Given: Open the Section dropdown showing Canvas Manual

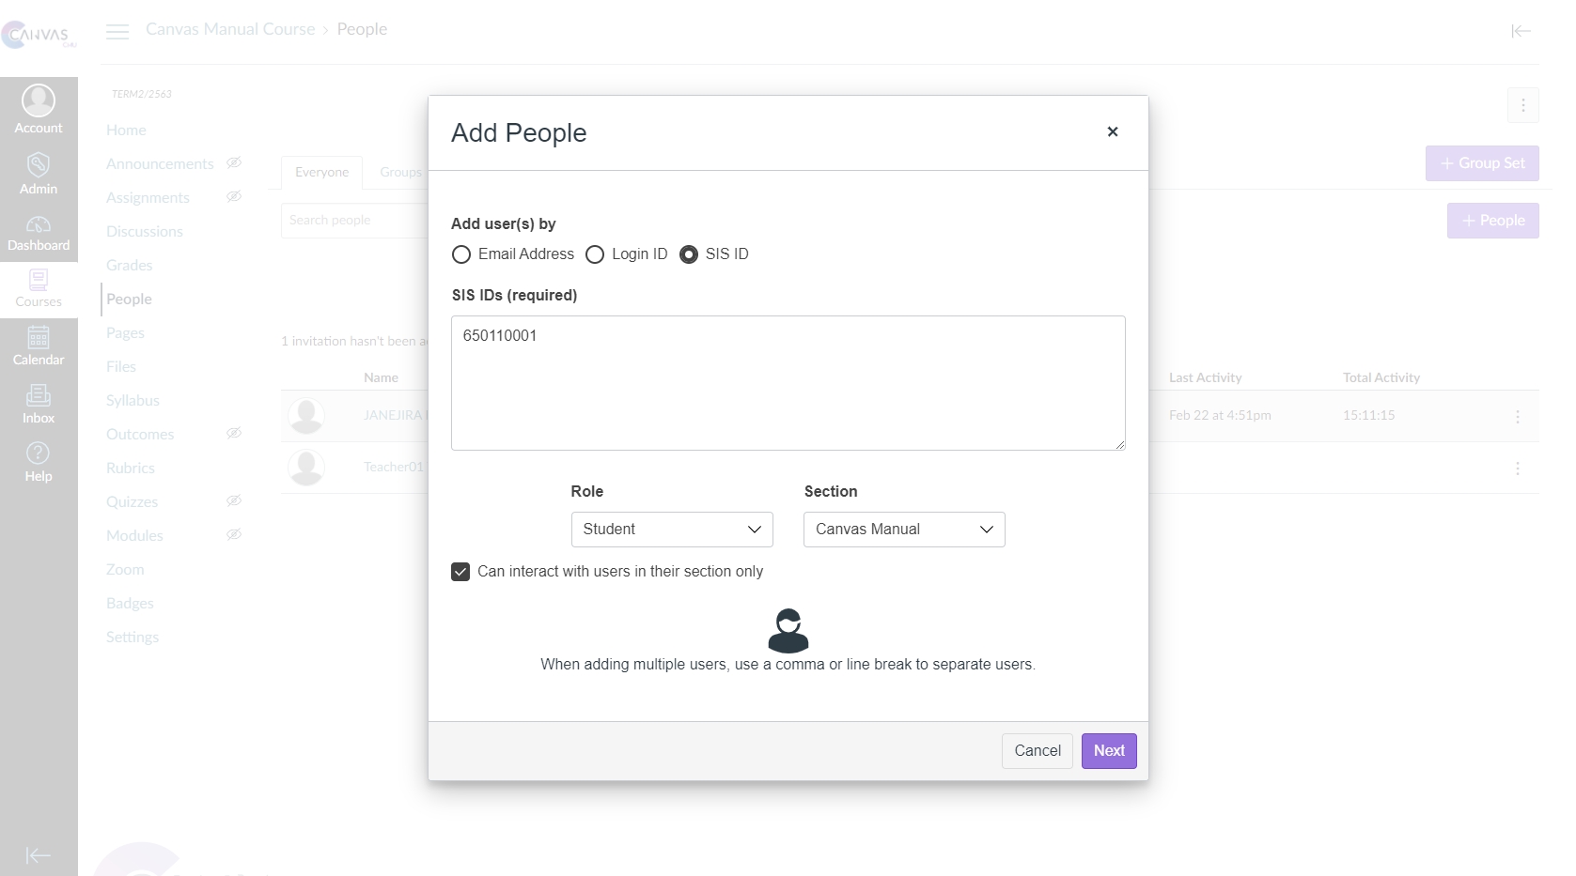Looking at the screenshot, I should (x=904, y=530).
